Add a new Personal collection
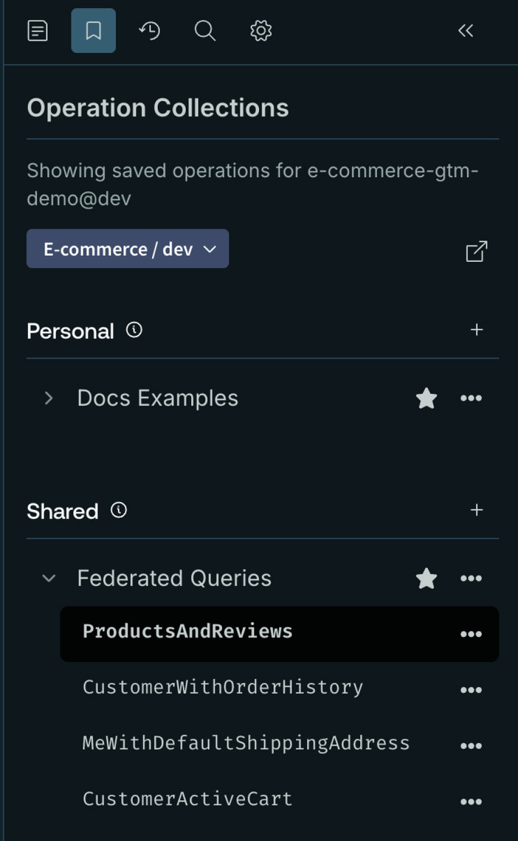Image resolution: width=518 pixels, height=841 pixels. [477, 330]
